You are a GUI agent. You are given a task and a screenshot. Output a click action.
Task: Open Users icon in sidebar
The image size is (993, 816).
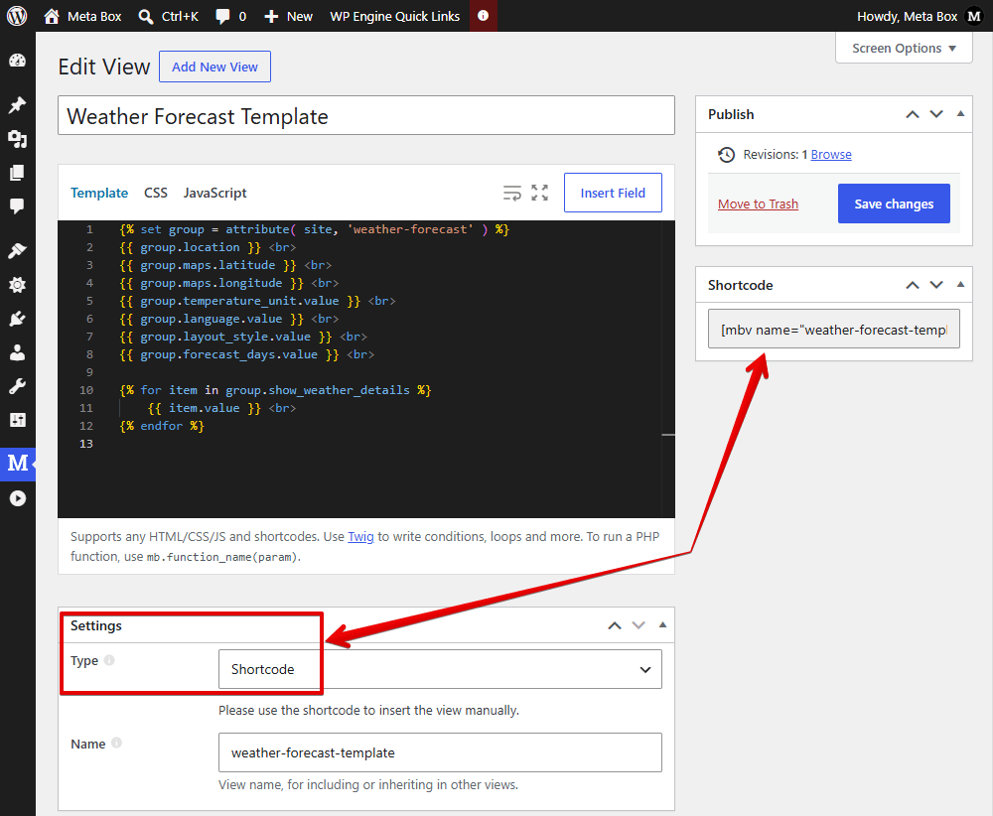pos(17,352)
